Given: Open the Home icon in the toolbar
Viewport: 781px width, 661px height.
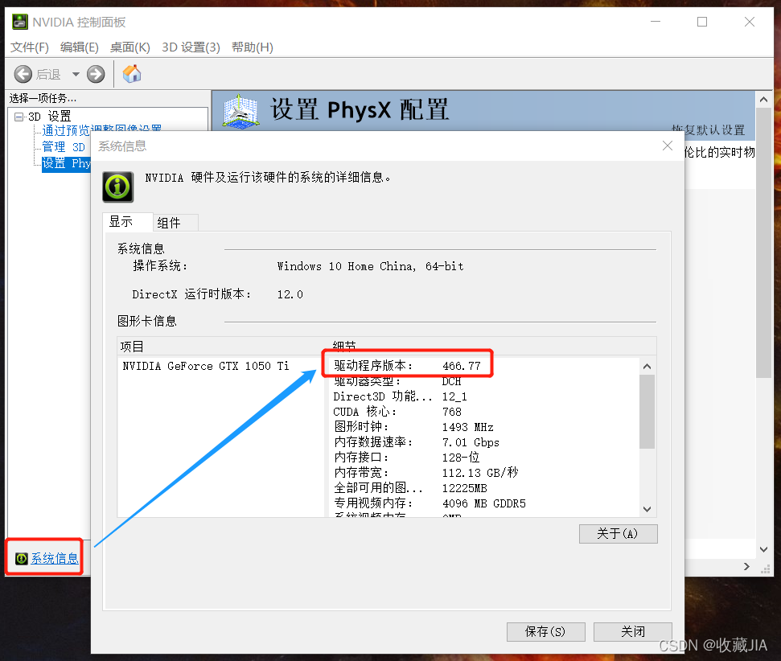Looking at the screenshot, I should click(x=132, y=74).
